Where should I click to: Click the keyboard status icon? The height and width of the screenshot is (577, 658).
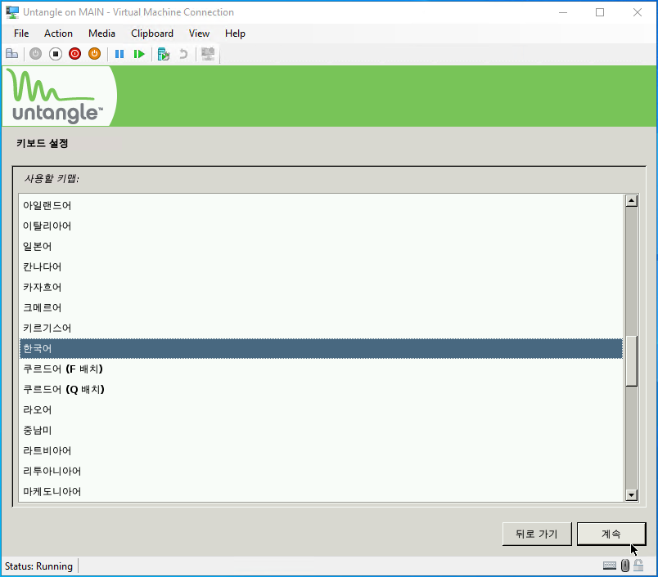610,566
